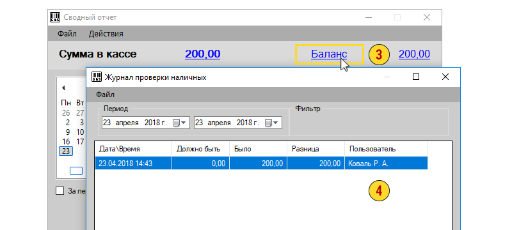Sort by the Пользователь column header

point(386,149)
